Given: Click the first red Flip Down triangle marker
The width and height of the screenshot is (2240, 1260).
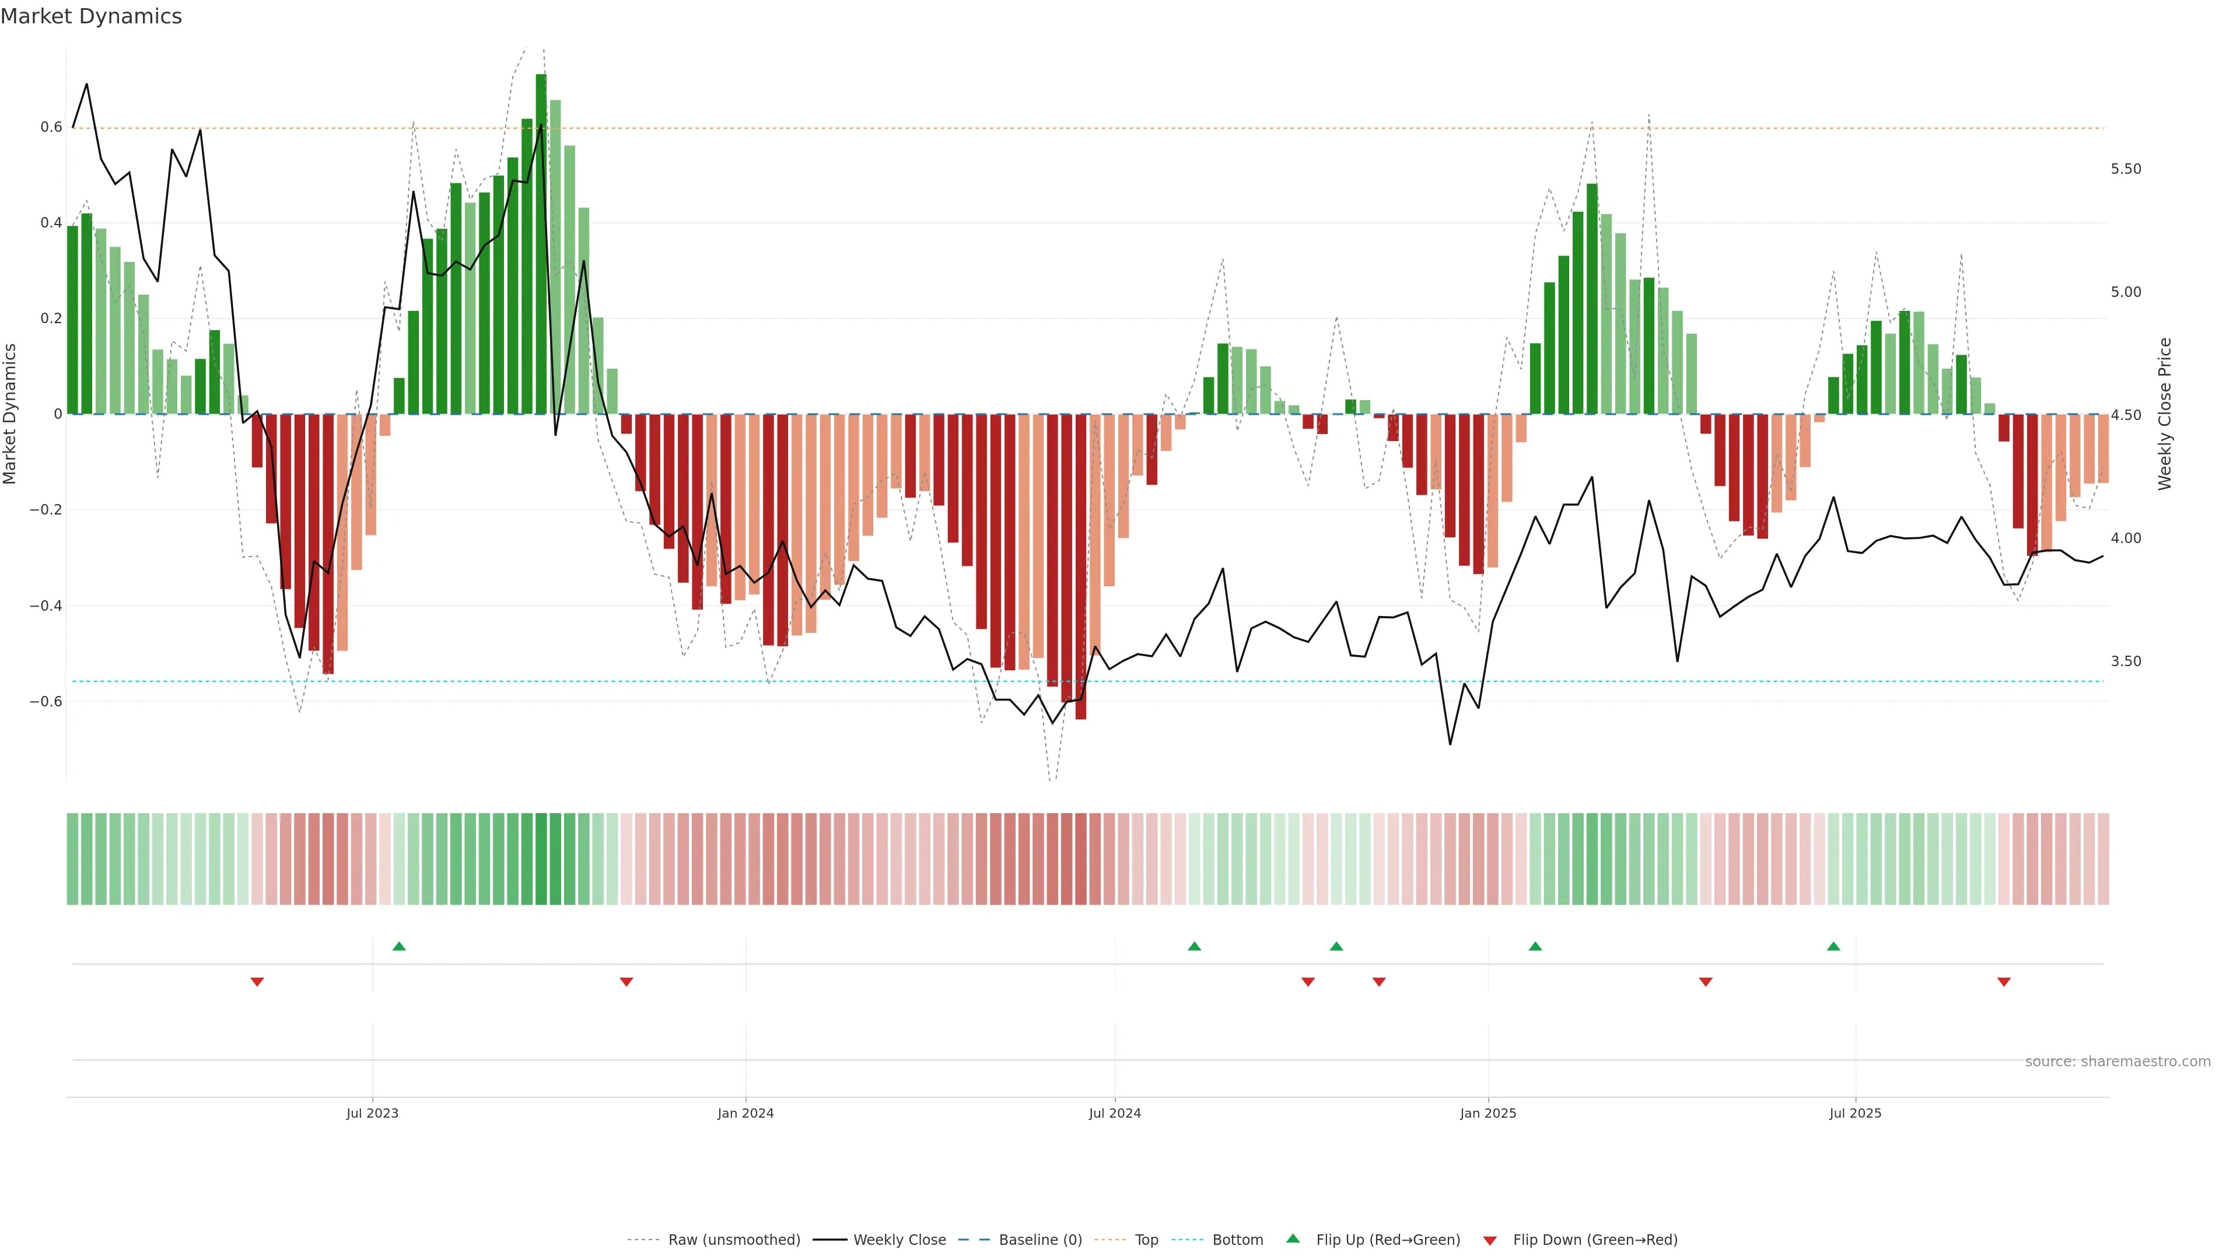Looking at the screenshot, I should click(x=257, y=982).
